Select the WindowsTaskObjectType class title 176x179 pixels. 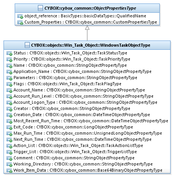click(91, 45)
